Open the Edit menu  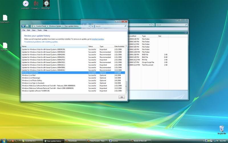click(x=28, y=30)
